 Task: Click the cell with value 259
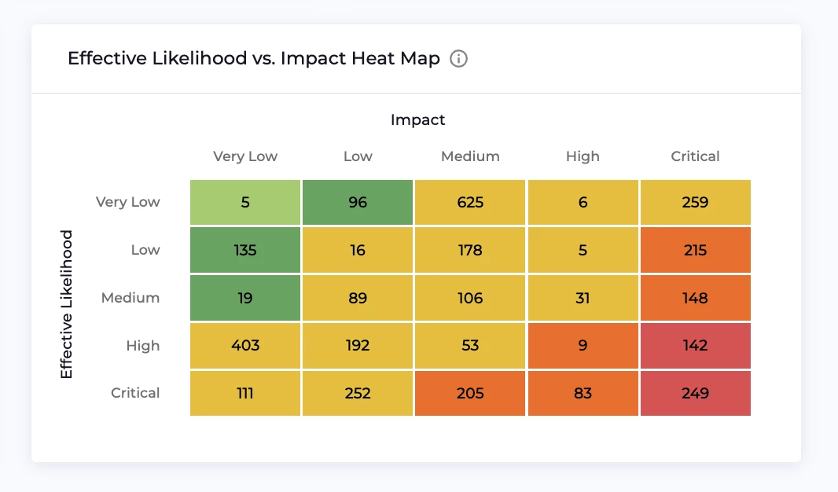(695, 203)
